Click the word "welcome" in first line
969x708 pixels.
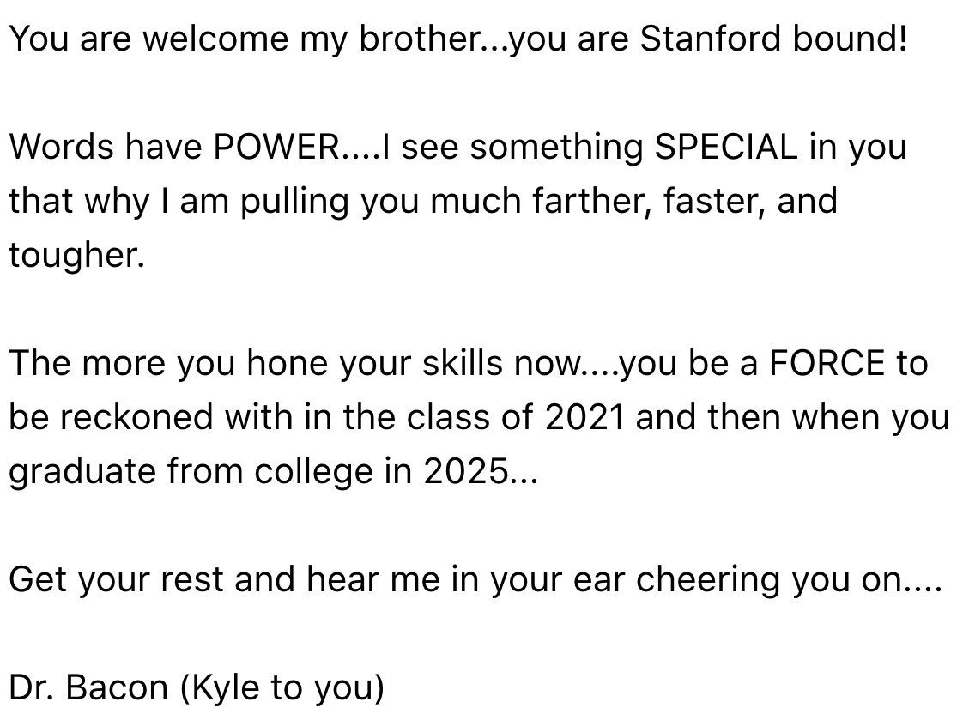click(215, 39)
